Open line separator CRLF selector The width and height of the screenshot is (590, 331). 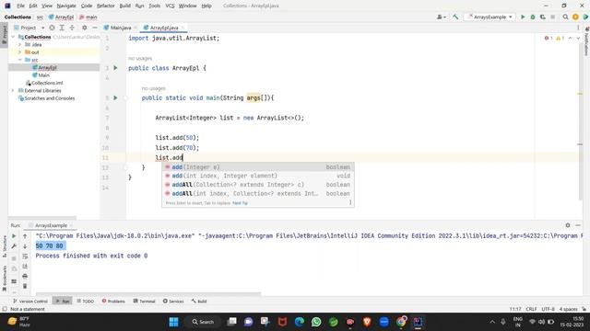pos(531,309)
